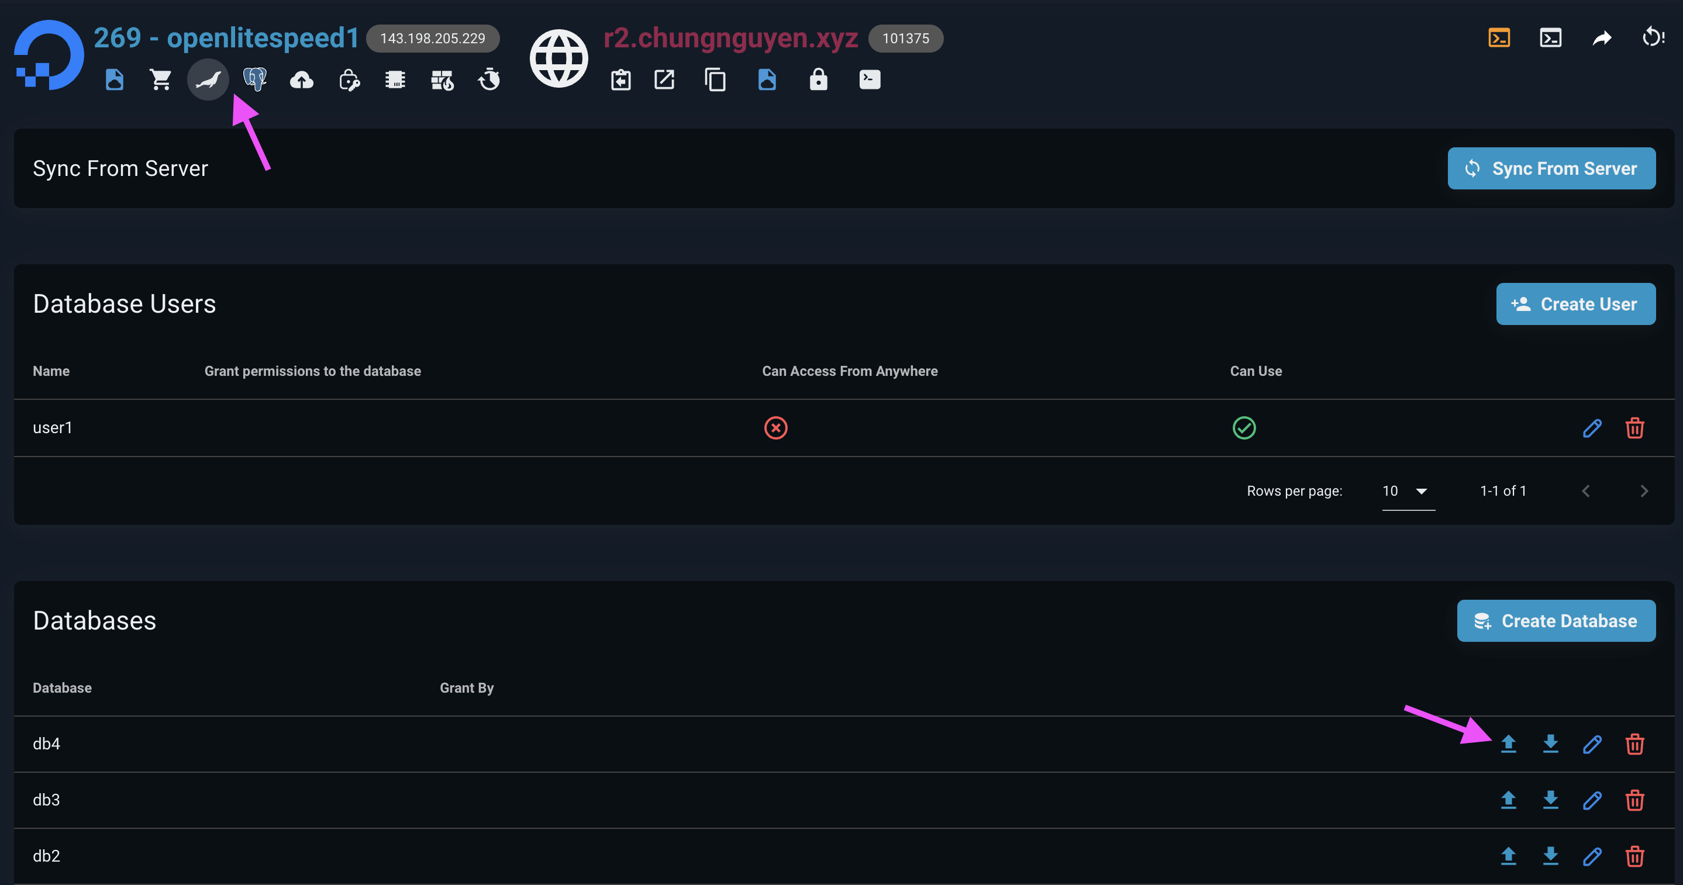Click the next page chevron in pagination
The width and height of the screenshot is (1683, 885).
coord(1644,491)
